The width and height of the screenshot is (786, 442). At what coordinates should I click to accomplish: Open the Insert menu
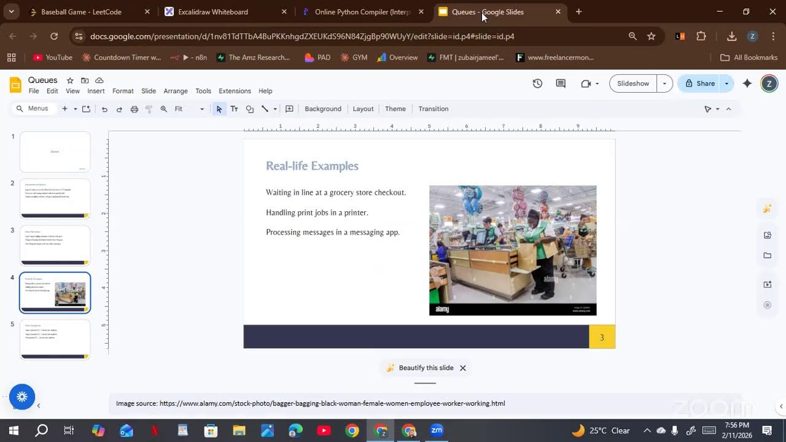(x=96, y=91)
